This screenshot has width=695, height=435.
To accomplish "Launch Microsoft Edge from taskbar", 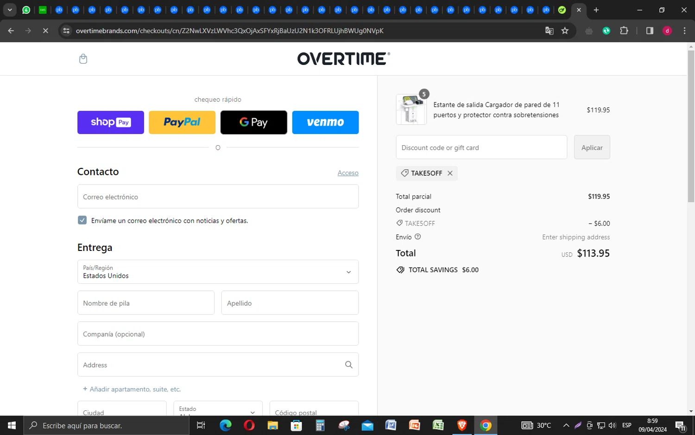I will pyautogui.click(x=226, y=425).
